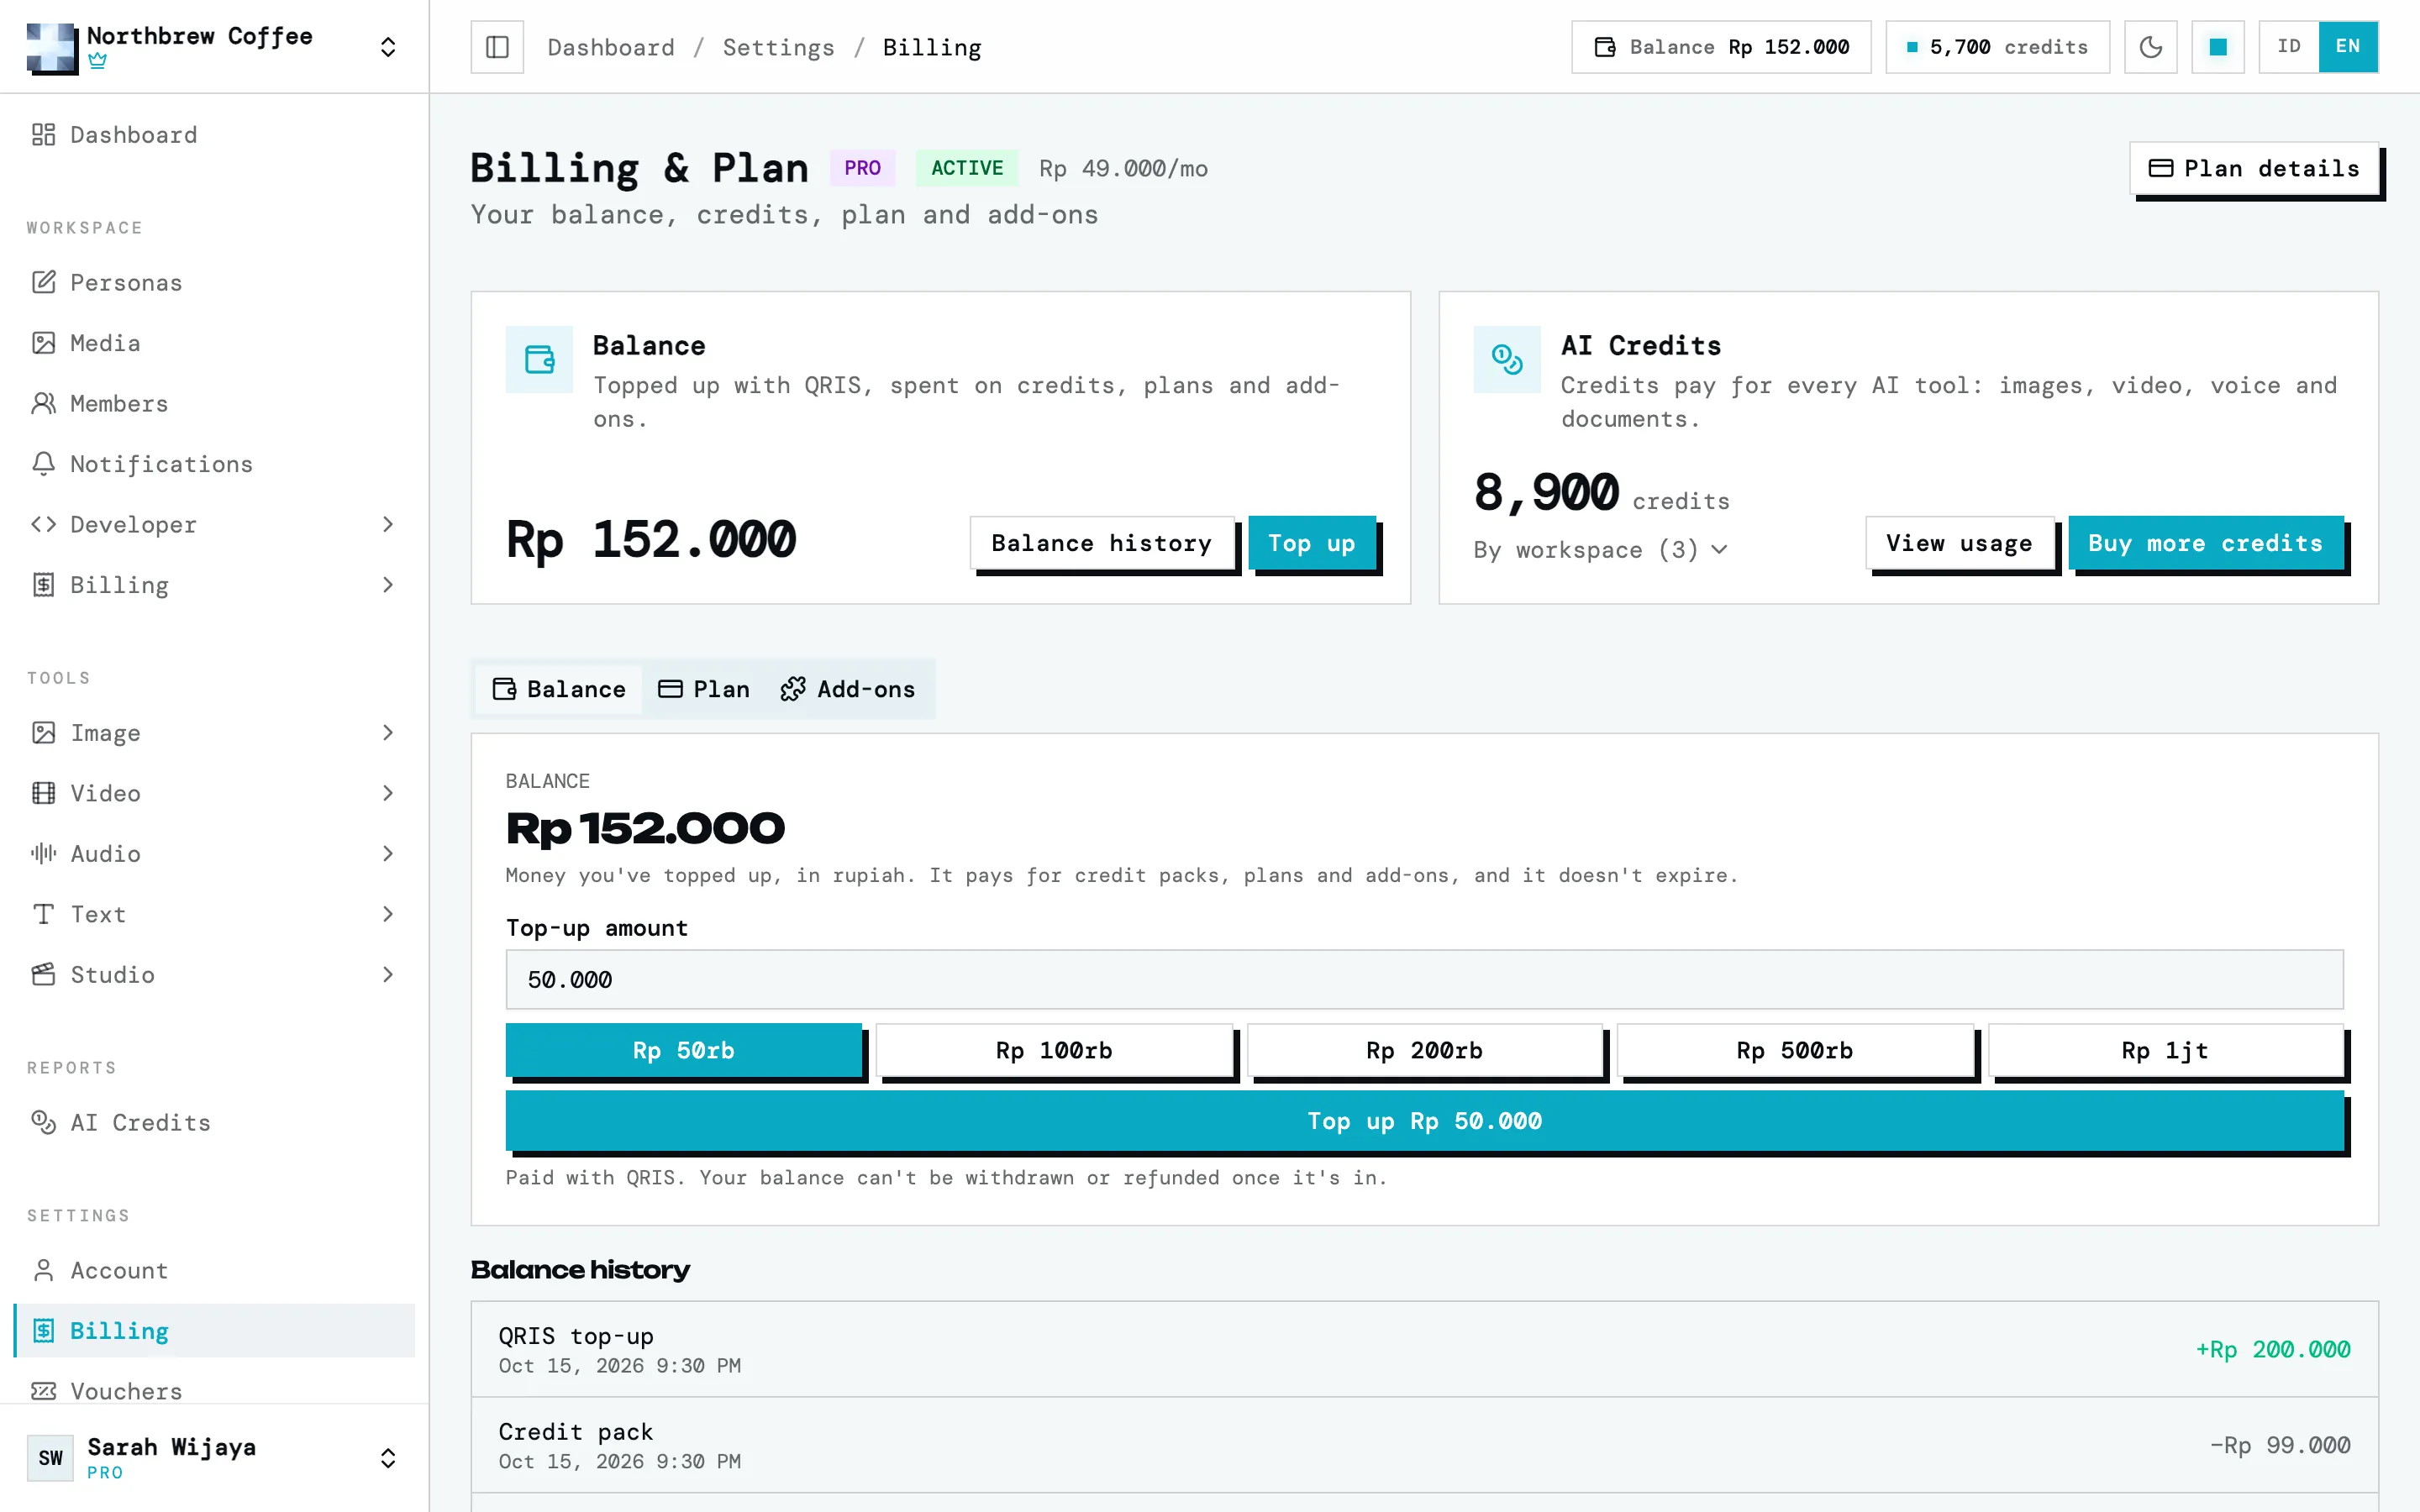Click the AI Credits coins icon in Reports
Screen dimensions: 2420x1512
point(43,1123)
